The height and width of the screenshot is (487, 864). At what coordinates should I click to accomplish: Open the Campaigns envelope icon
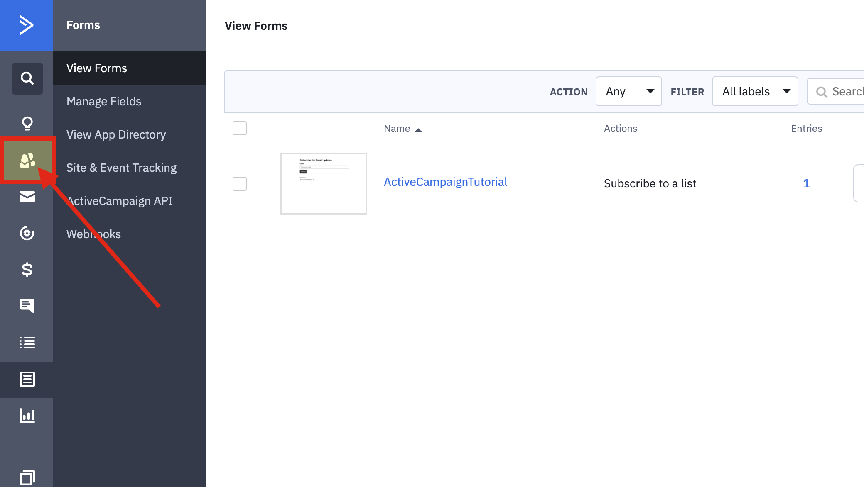pos(27,197)
